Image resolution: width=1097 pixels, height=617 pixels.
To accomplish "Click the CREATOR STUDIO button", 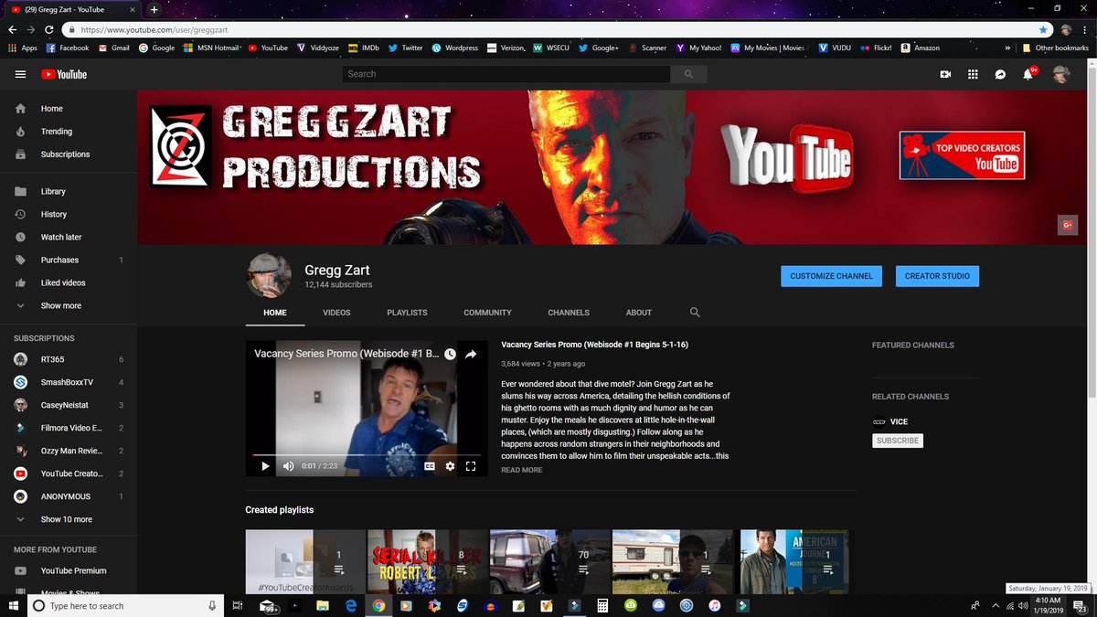I will (937, 276).
